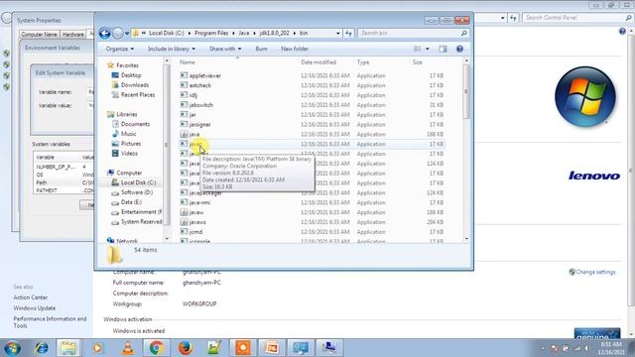The width and height of the screenshot is (635, 357).
Task: Open Action Center link in Control Panel
Action: [x=31, y=297]
